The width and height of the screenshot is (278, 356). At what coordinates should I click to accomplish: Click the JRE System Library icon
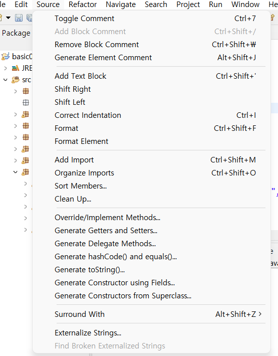(16, 68)
